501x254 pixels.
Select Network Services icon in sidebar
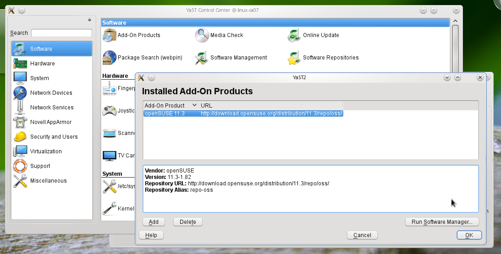[20, 108]
